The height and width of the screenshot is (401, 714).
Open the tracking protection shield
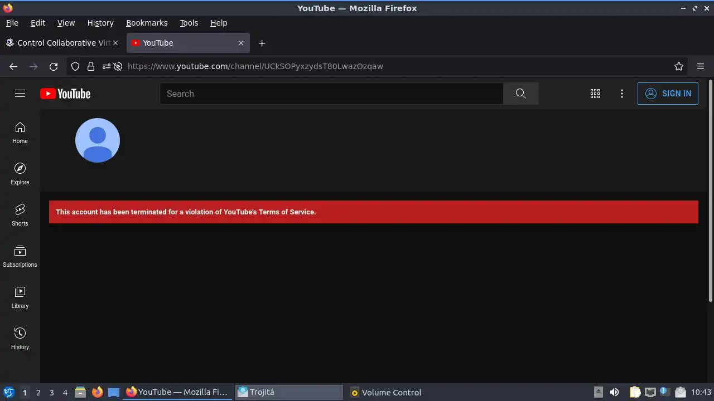(75, 66)
